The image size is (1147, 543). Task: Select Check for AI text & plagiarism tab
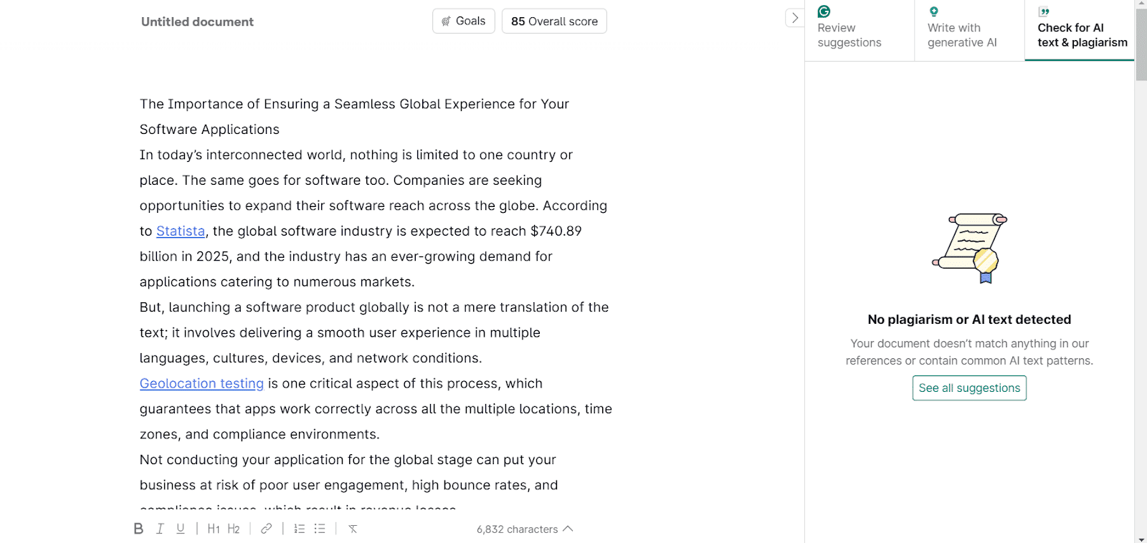click(1080, 30)
